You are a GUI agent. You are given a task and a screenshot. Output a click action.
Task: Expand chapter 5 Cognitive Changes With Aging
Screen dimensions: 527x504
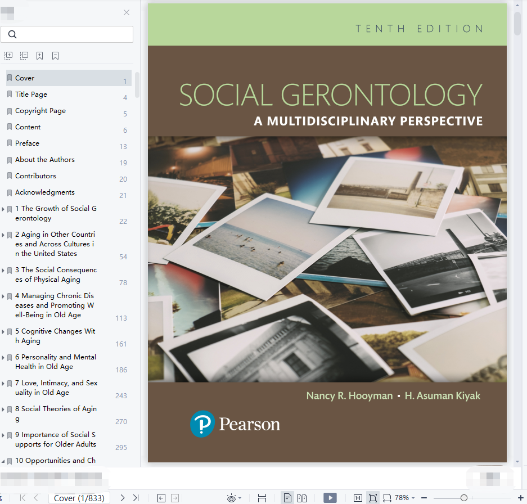(x=3, y=331)
